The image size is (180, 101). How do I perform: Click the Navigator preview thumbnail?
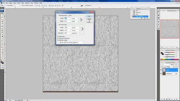[170, 29]
